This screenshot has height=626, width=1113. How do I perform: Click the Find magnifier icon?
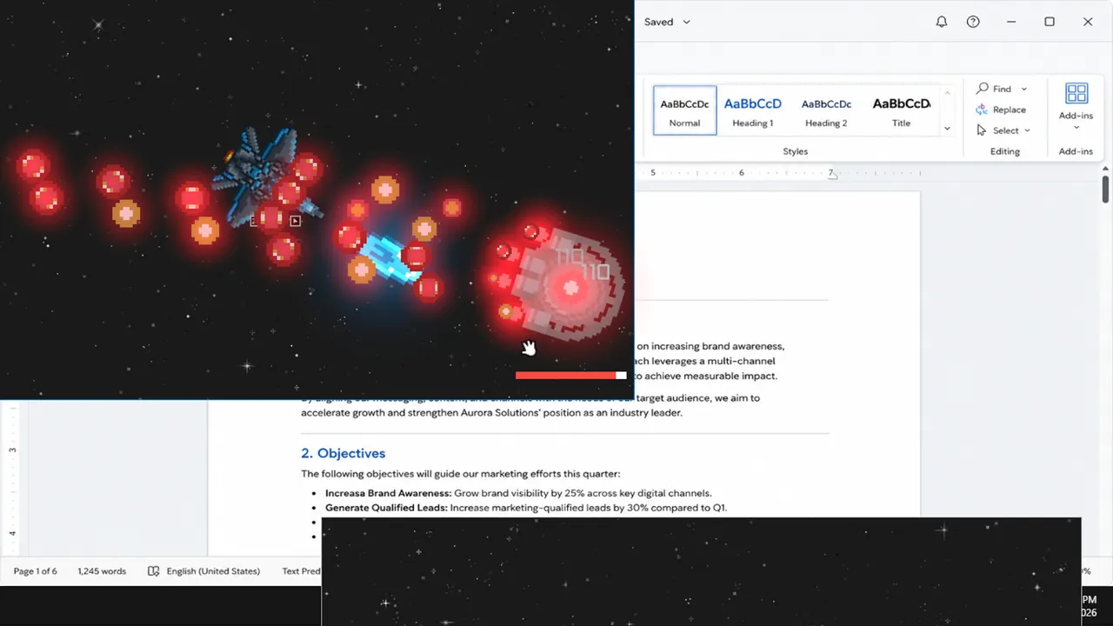click(983, 89)
